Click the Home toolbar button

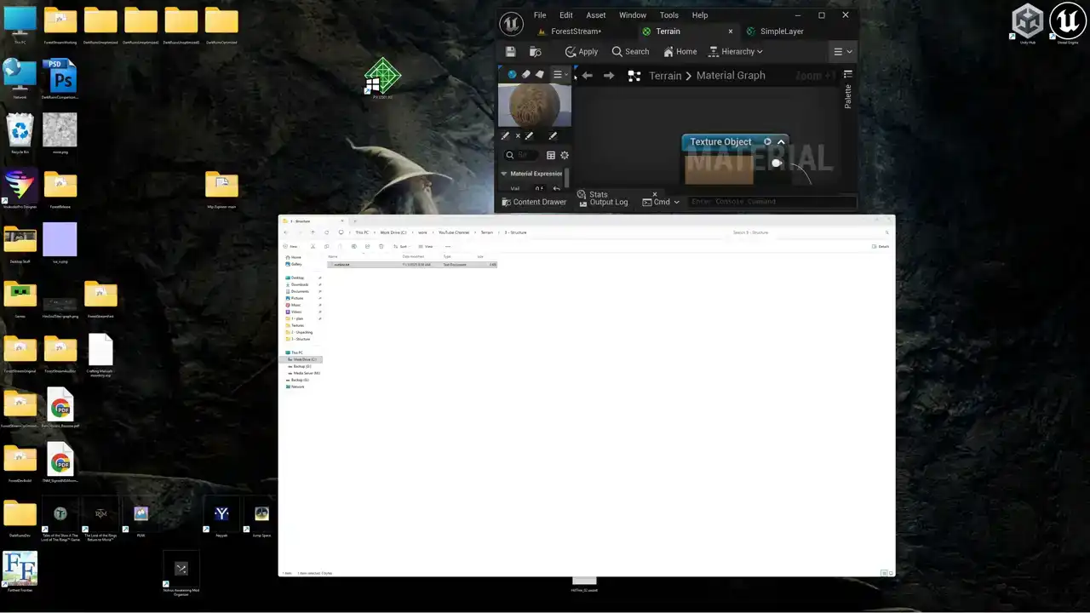[680, 52]
